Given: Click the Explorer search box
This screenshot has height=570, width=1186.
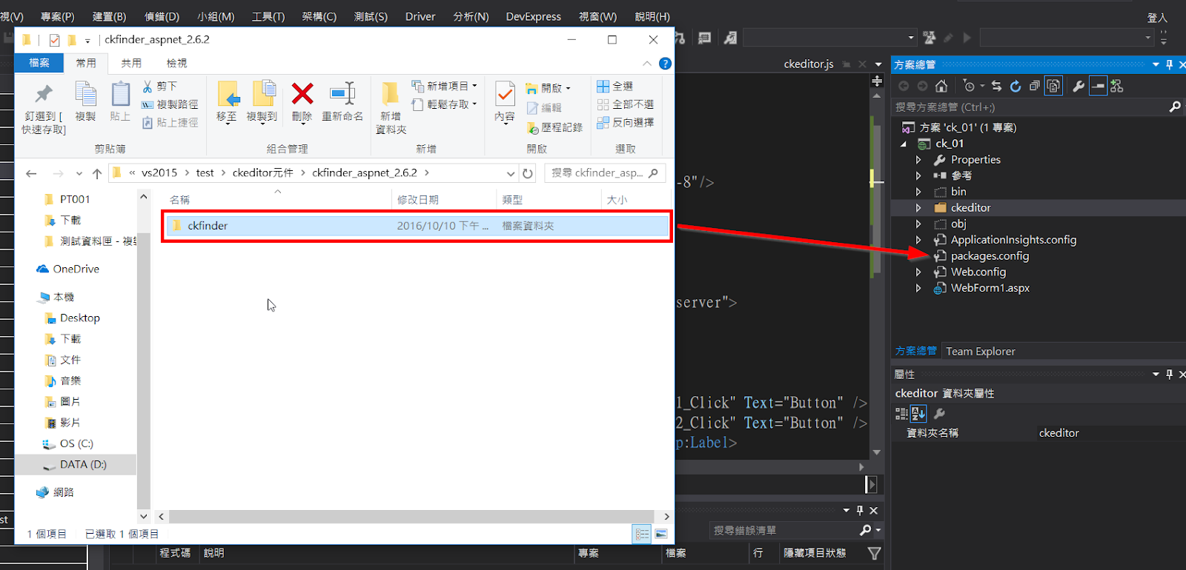Looking at the screenshot, I should [604, 173].
